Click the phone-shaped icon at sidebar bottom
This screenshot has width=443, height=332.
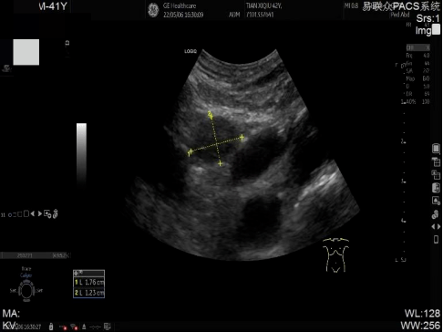pyautogui.click(x=436, y=239)
